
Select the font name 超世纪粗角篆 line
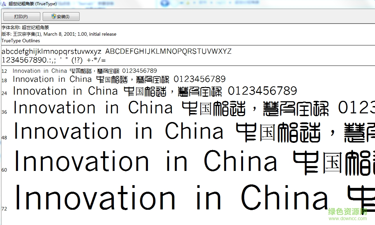coord(25,27)
